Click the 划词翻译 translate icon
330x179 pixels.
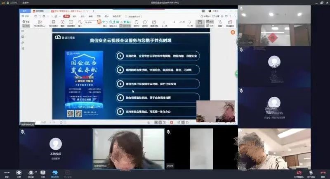230,23
